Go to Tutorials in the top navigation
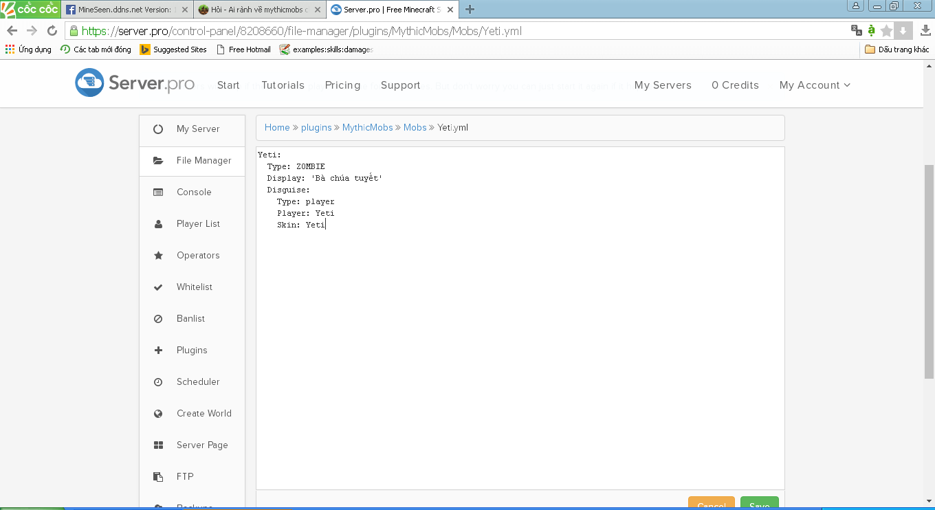Screen dimensions: 935x510 [x=283, y=85]
